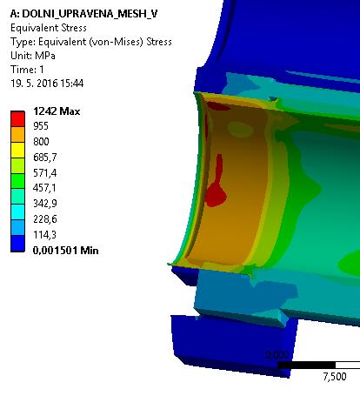Select the cyan legend band below 342,9
This screenshot has width=360, height=396.
coord(17,212)
